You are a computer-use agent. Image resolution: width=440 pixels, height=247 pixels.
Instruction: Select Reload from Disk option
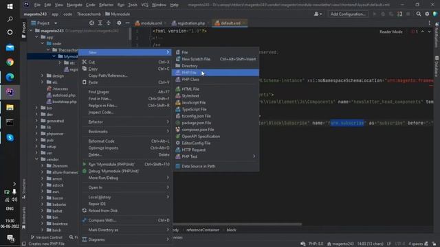tap(125, 211)
